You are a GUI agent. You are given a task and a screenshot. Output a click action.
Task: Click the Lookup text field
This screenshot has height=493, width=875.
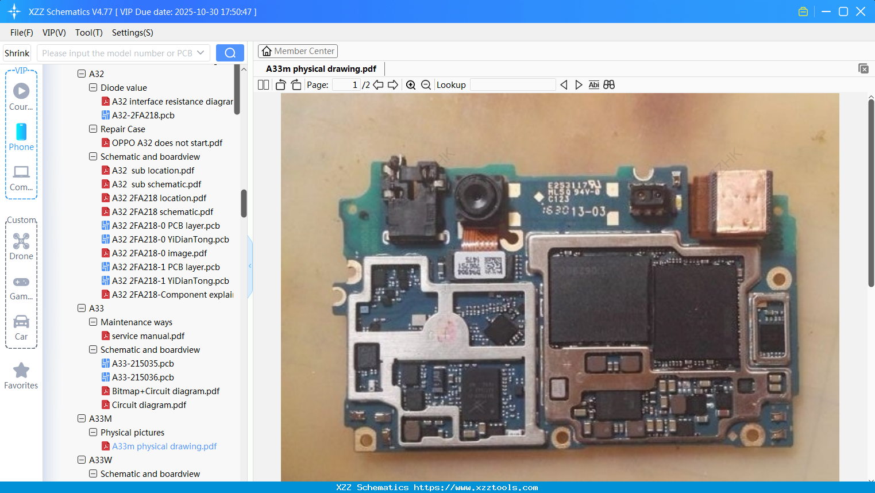tap(513, 85)
